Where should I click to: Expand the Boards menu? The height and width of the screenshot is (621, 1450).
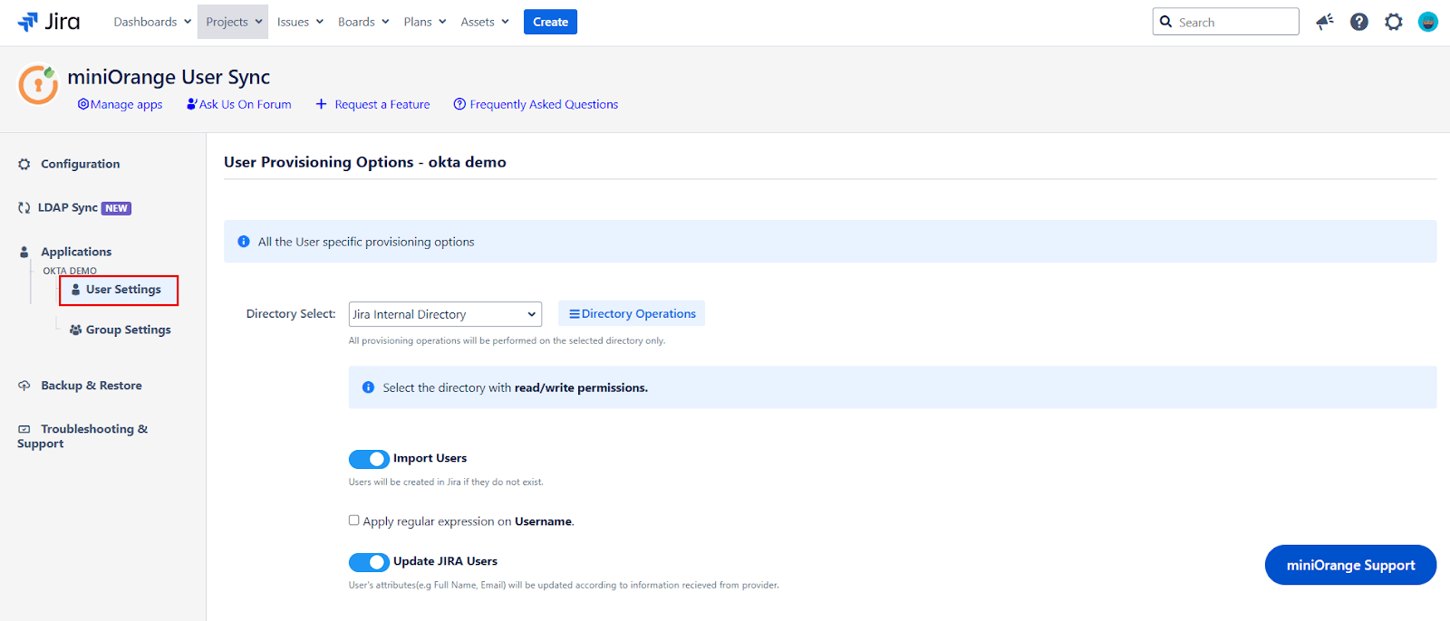pos(363,22)
